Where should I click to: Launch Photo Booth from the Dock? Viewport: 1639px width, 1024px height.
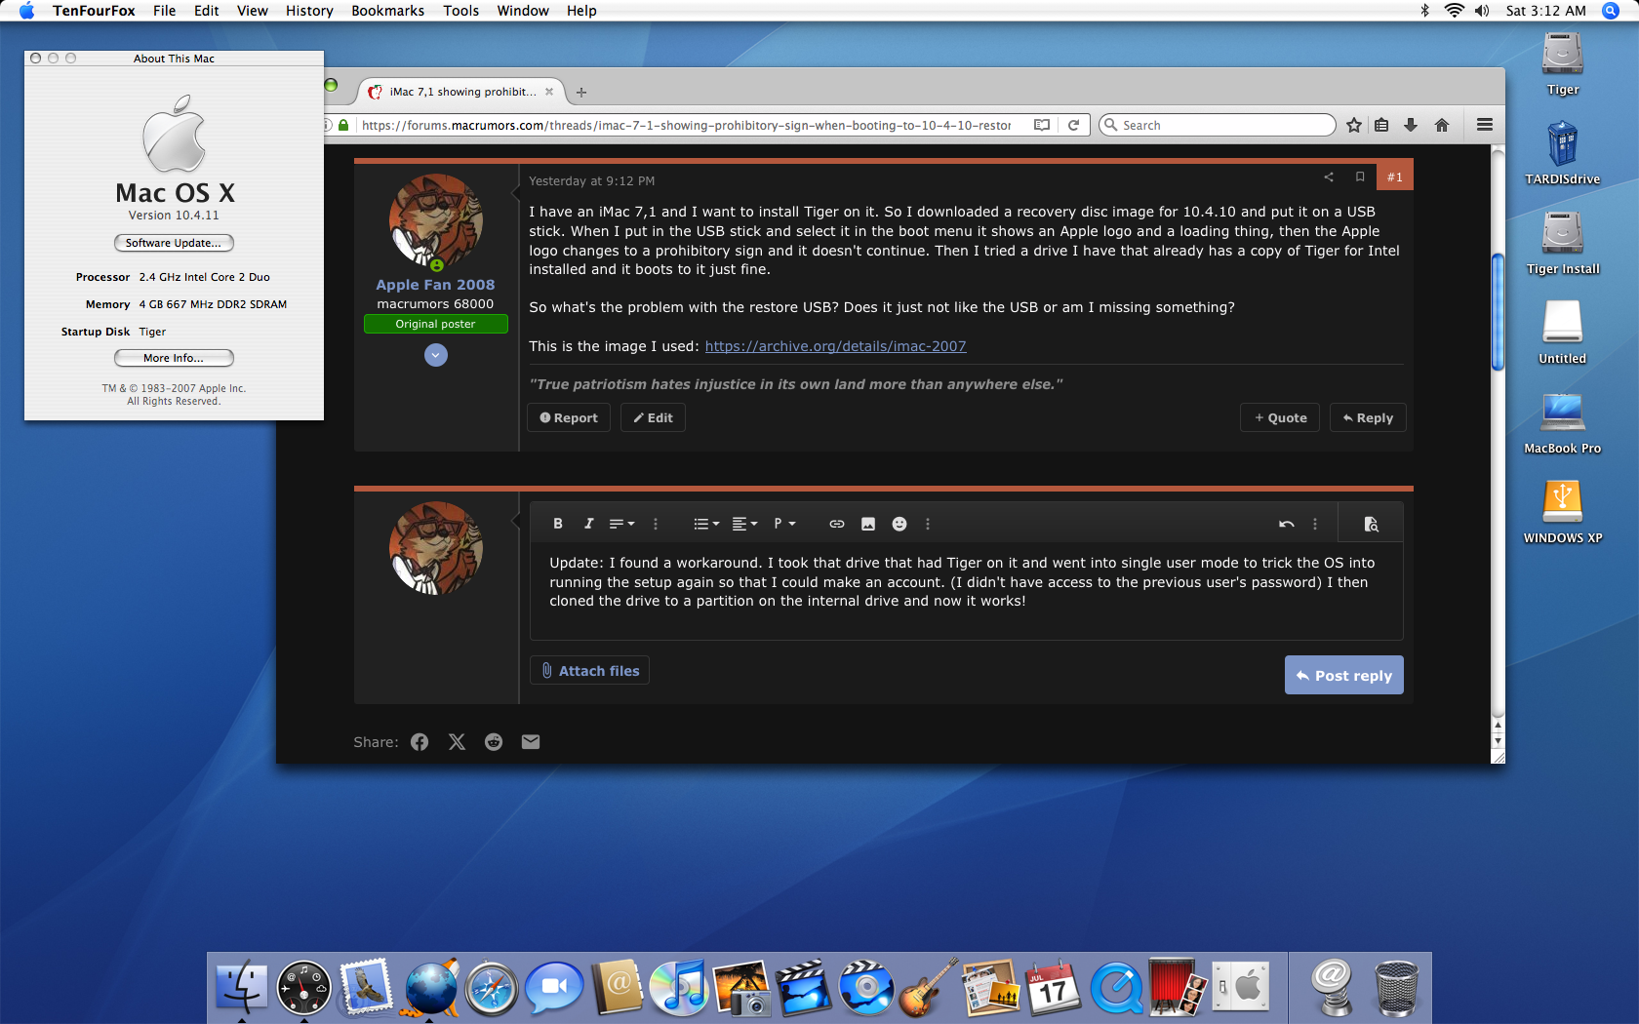[x=1178, y=987]
